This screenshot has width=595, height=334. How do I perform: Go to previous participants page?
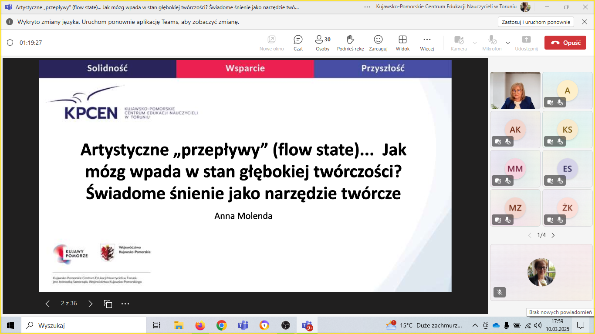pos(530,235)
